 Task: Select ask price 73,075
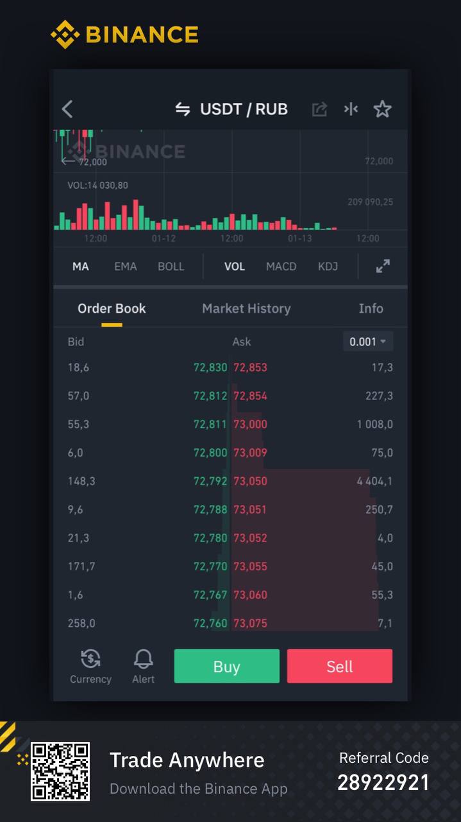click(x=250, y=623)
